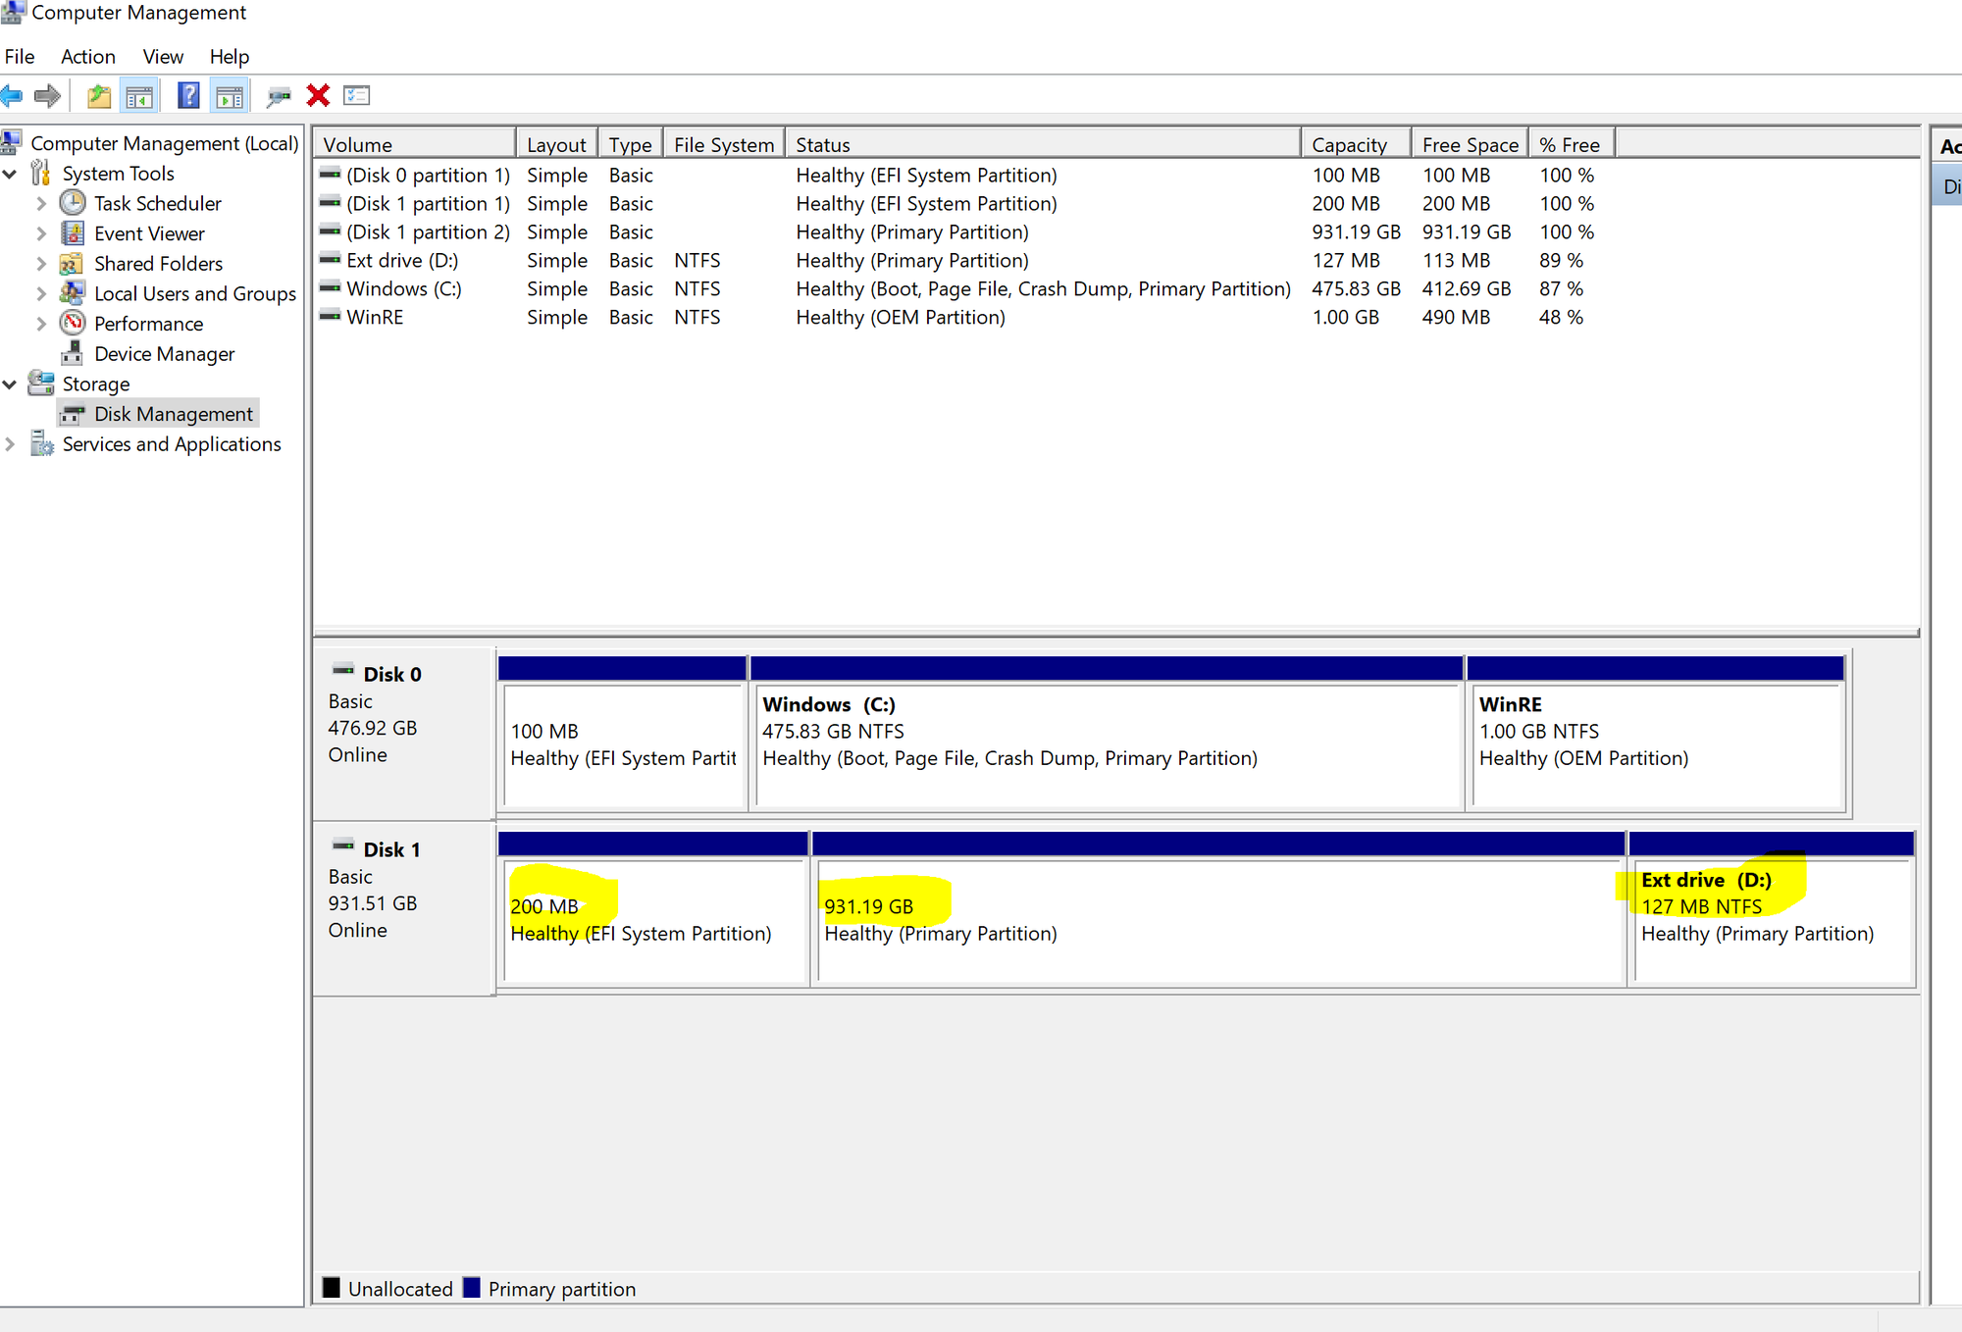Select Disk 1 200 MB EFI partition block

pos(653,910)
